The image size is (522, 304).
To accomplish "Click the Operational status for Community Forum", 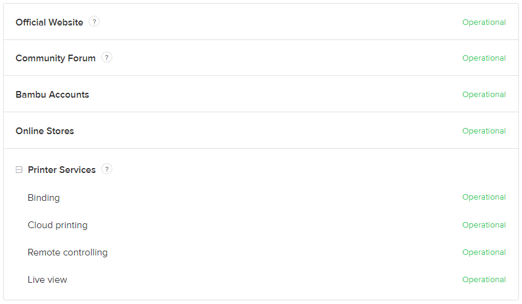I will (x=484, y=58).
